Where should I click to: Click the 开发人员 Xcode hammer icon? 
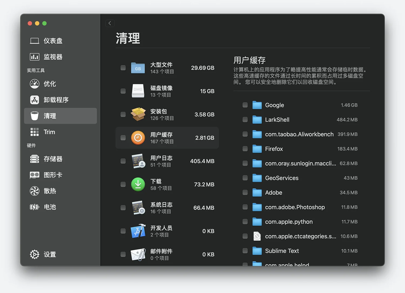point(138,231)
